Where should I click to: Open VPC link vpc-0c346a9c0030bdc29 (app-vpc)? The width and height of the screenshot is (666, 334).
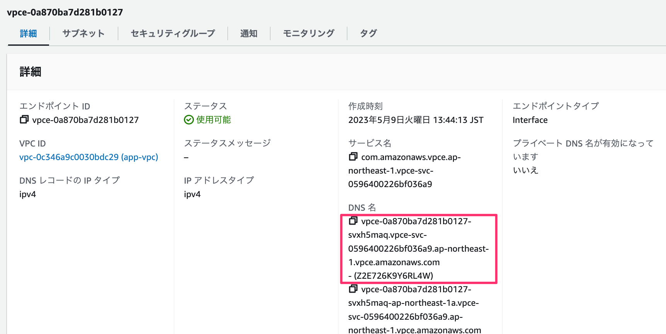[89, 157]
